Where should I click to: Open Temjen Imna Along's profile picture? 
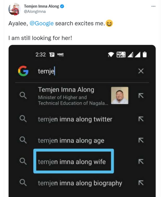click(x=14, y=9)
